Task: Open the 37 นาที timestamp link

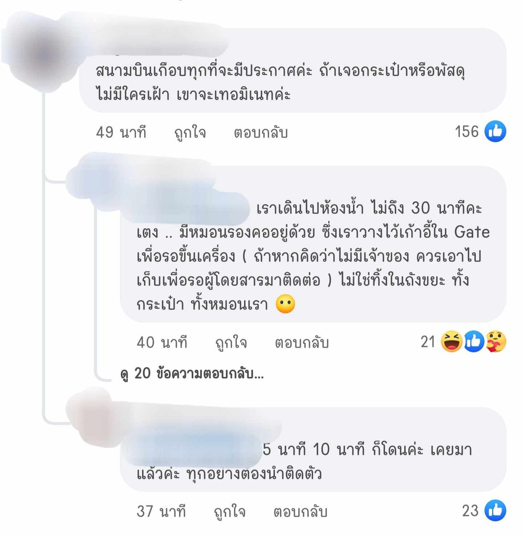Action: point(161,511)
